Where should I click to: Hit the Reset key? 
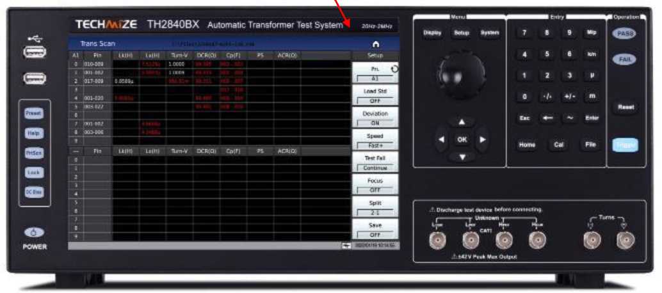[x=626, y=107]
